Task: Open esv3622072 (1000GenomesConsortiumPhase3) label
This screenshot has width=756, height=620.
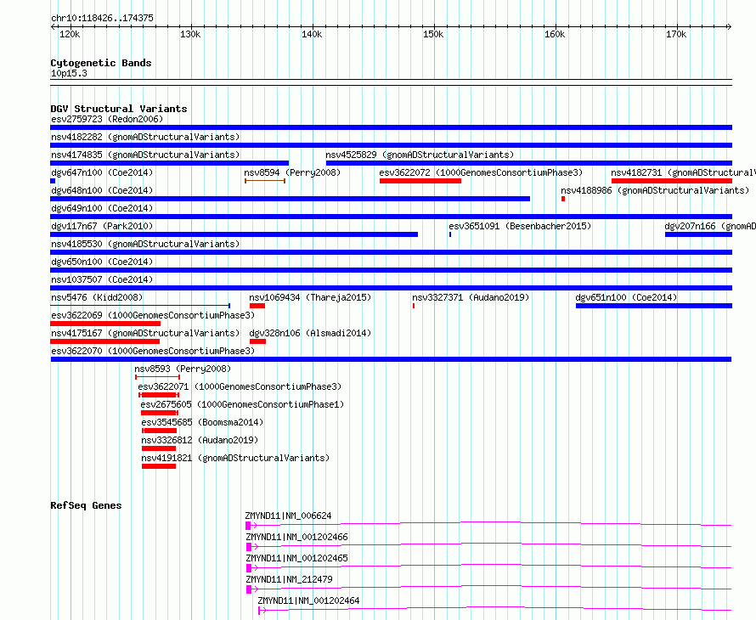Action: [x=481, y=172]
